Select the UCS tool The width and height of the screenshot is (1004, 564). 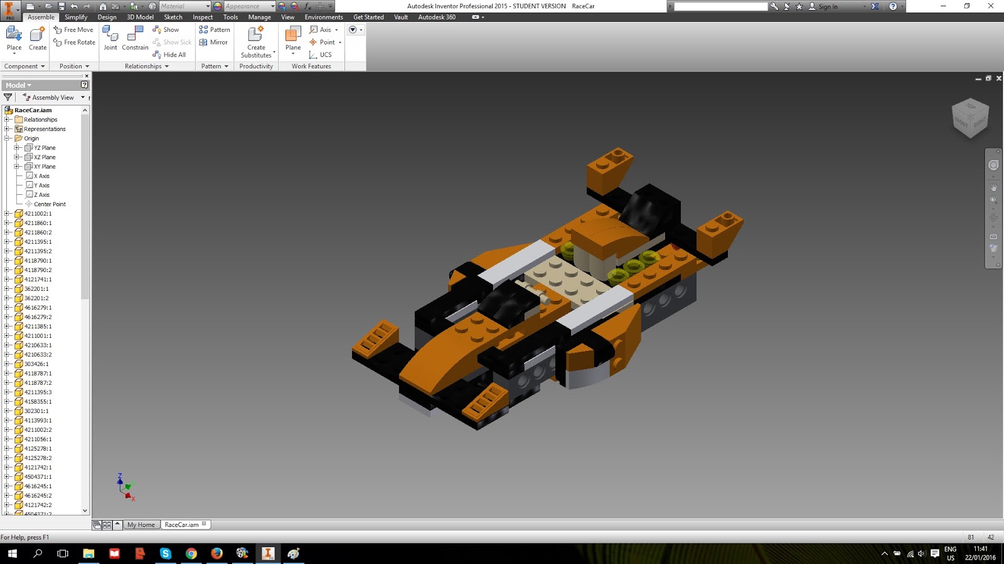[321, 55]
